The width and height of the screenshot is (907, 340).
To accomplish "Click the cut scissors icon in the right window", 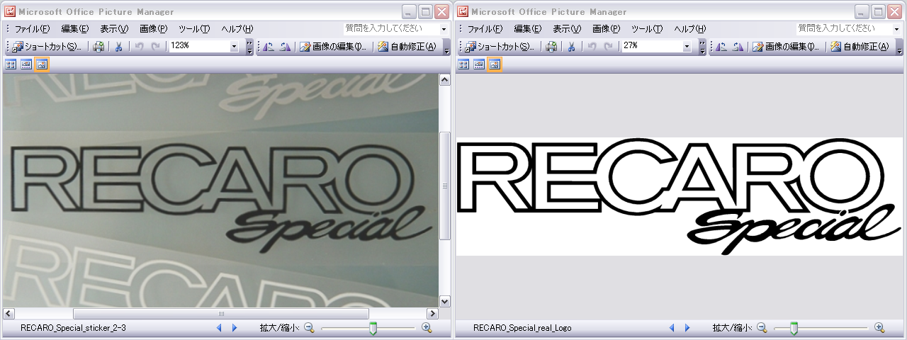I will [571, 47].
